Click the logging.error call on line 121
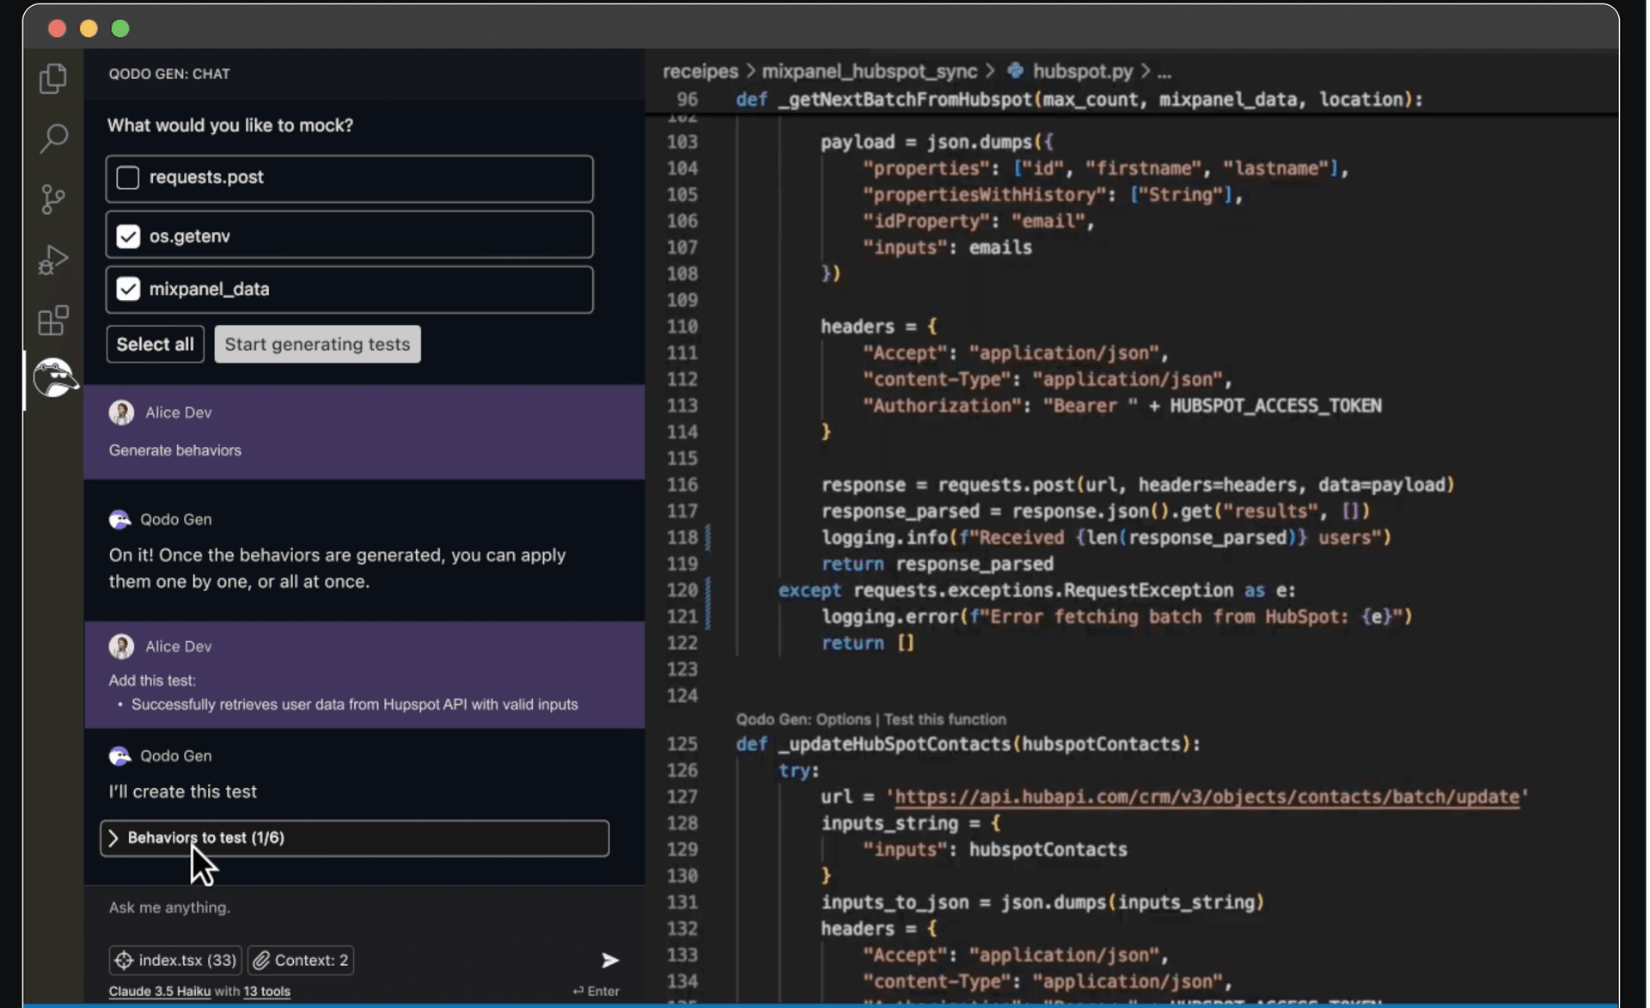The image size is (1650, 1008). click(x=1117, y=617)
